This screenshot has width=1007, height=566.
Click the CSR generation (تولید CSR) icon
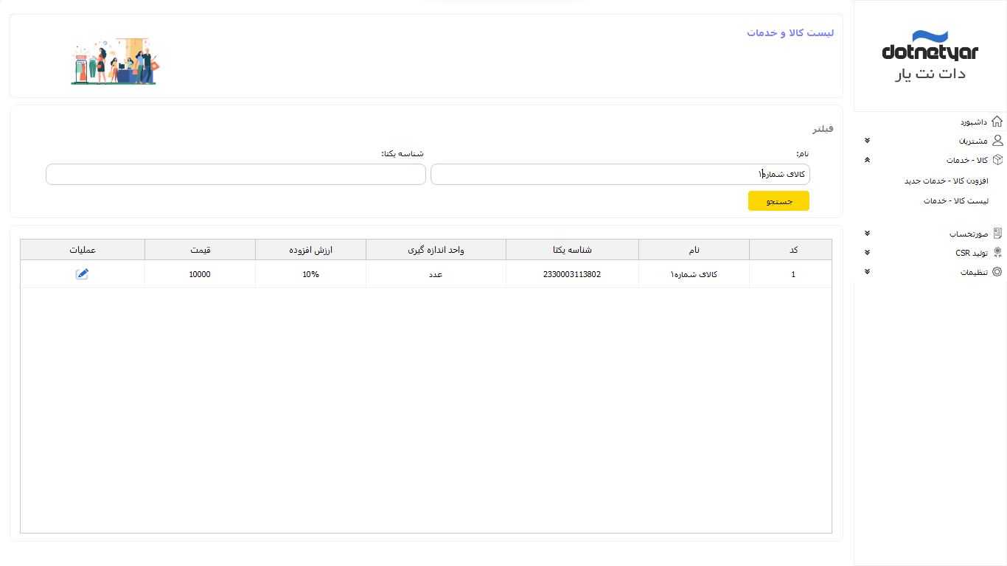click(997, 253)
